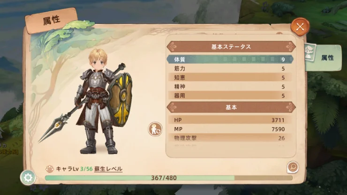Click the 基本 section header
The height and width of the screenshot is (195, 347).
[x=231, y=107]
